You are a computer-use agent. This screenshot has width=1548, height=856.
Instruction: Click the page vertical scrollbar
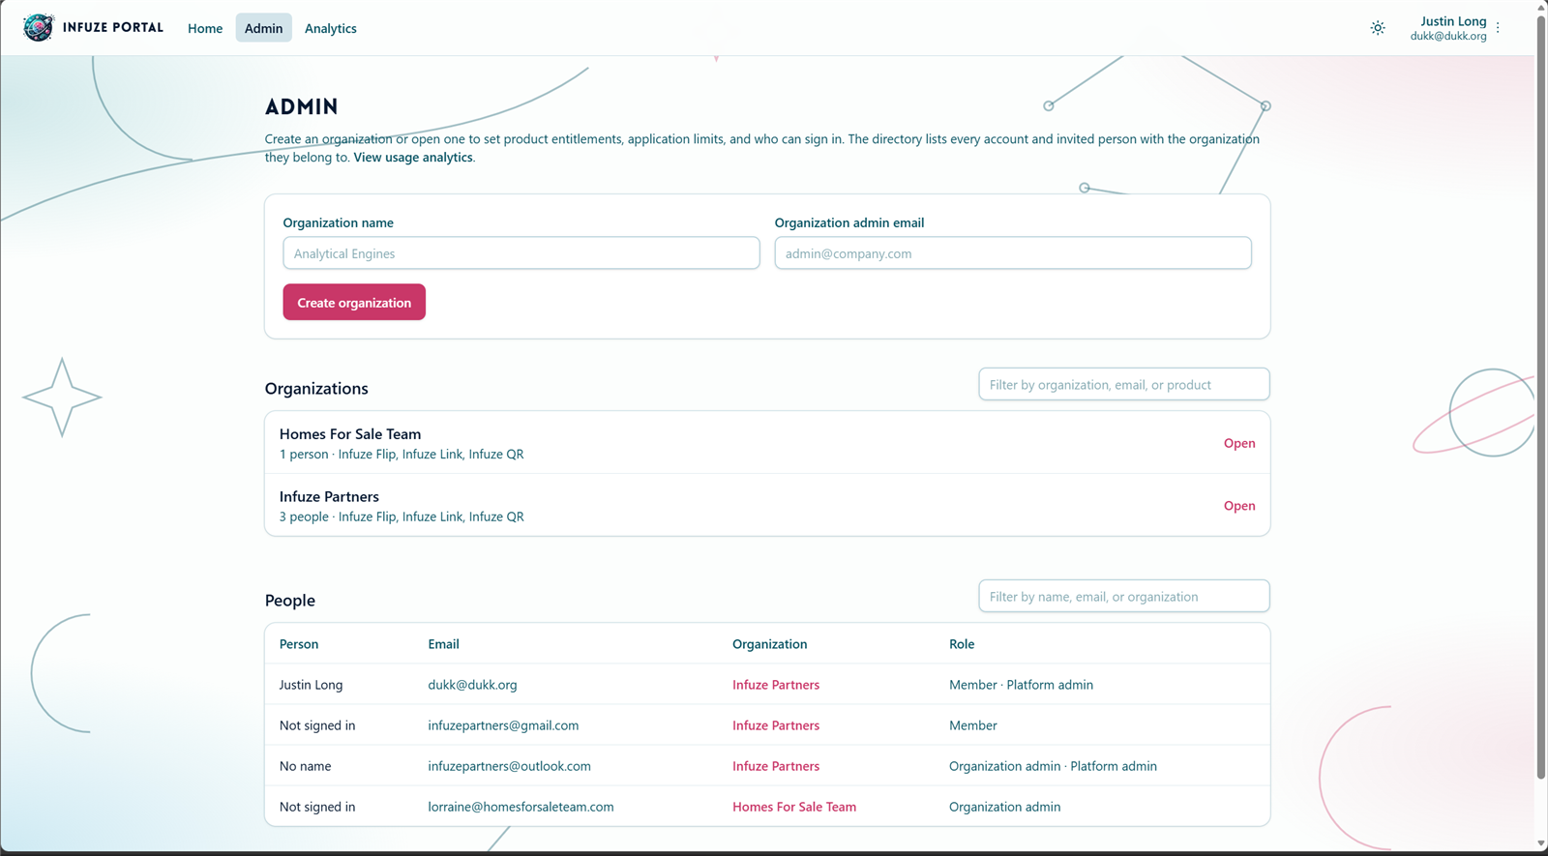pyautogui.click(x=1541, y=397)
